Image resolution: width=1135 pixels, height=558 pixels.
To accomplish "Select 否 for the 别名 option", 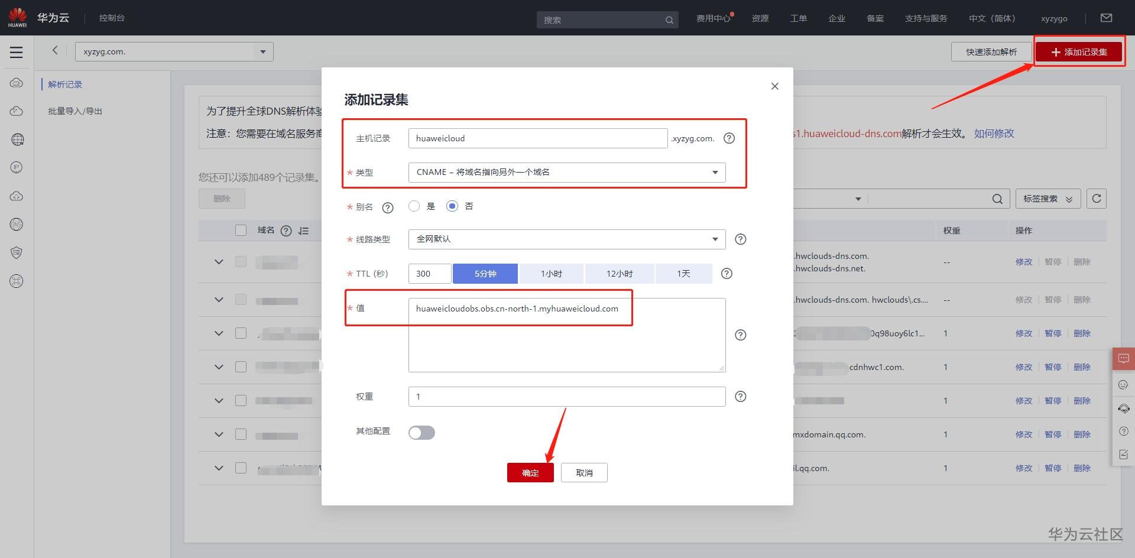I will click(x=452, y=206).
